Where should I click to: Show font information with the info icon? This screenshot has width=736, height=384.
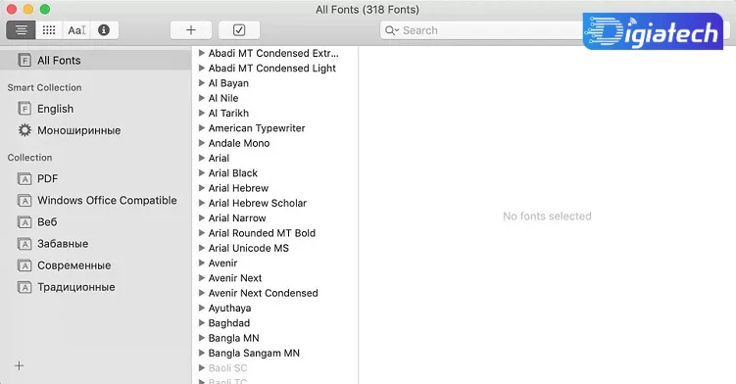[104, 30]
